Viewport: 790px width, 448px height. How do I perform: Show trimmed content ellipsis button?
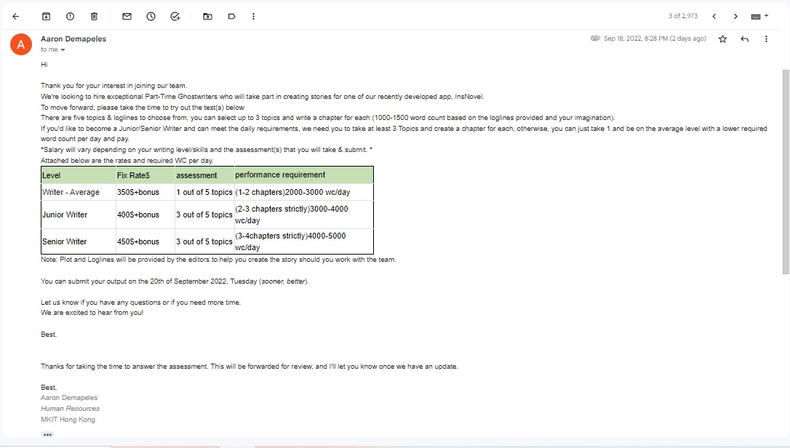point(48,434)
